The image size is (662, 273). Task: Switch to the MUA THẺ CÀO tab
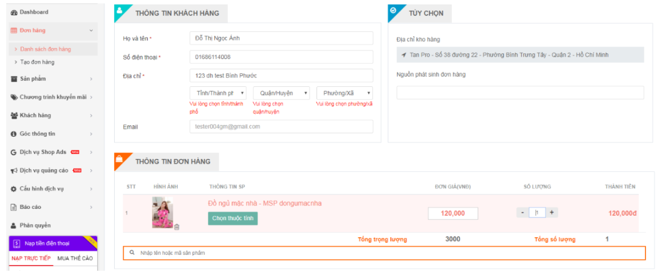[x=75, y=259]
